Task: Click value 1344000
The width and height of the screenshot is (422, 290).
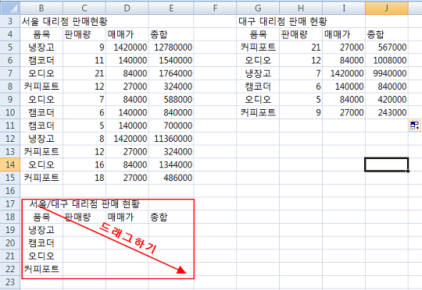Action: 176,164
